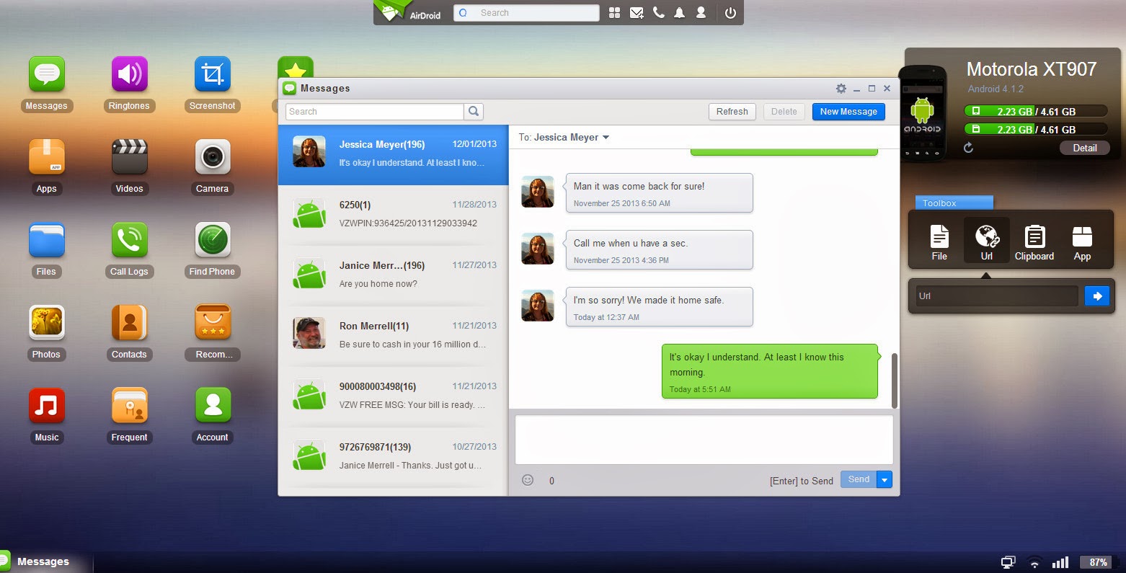Open the Apps icon
The image size is (1126, 573).
pyautogui.click(x=47, y=158)
